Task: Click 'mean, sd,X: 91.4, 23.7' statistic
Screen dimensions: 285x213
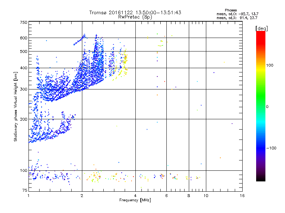Action: (x=237, y=18)
